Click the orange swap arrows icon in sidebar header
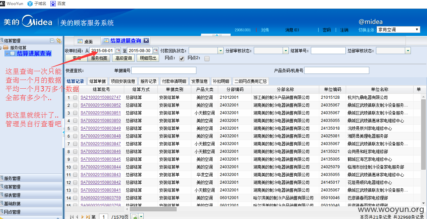This screenshot has height=219, width=427. click(59, 41)
